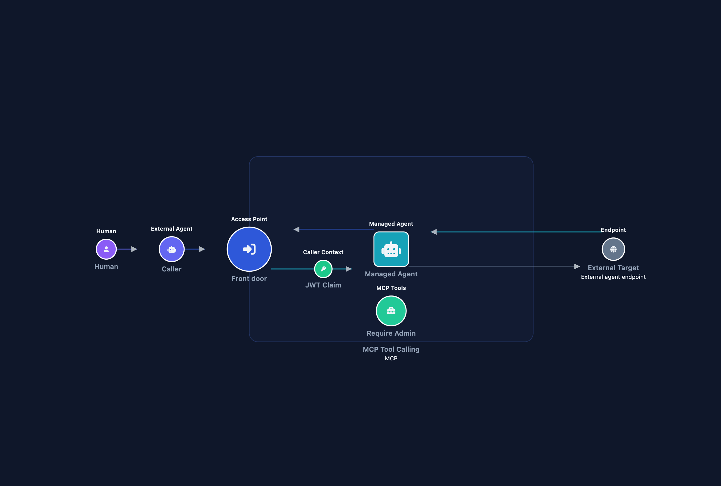Click the External Target globe icon

click(x=613, y=249)
